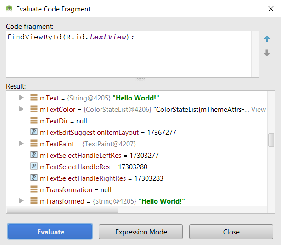Click the Close button at bottom
Viewport: 281px width, 245px height.
tap(231, 232)
